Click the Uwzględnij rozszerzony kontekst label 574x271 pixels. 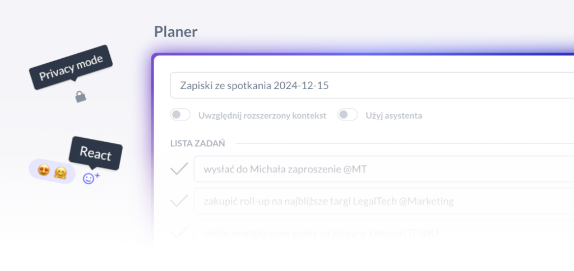262,116
